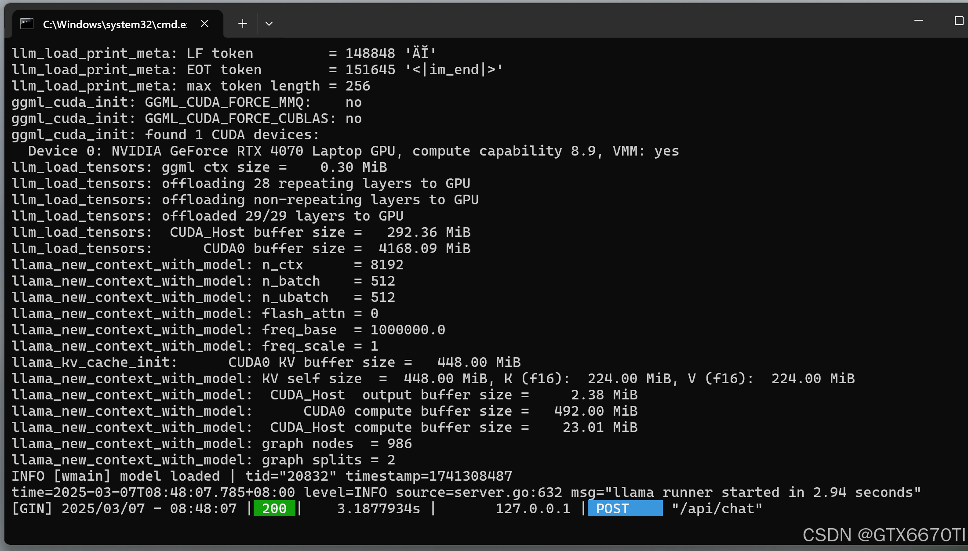Screen dimensions: 968x551
Task: Click the '<|im_end|>' EOT token text
Action: (x=454, y=70)
